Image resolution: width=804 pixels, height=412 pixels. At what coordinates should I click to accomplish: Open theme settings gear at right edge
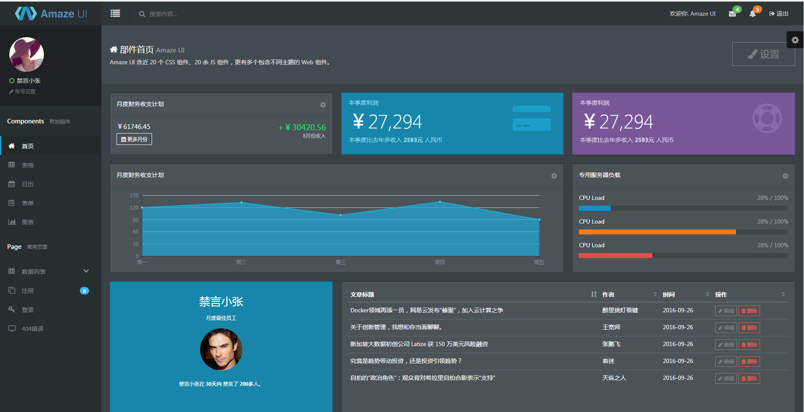pyautogui.click(x=795, y=40)
